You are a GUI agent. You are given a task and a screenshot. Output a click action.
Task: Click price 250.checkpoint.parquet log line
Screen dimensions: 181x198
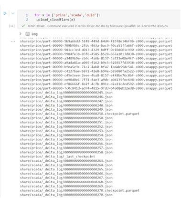click(80, 114)
